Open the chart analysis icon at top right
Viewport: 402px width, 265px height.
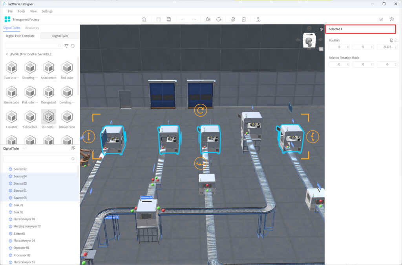[x=382, y=19]
